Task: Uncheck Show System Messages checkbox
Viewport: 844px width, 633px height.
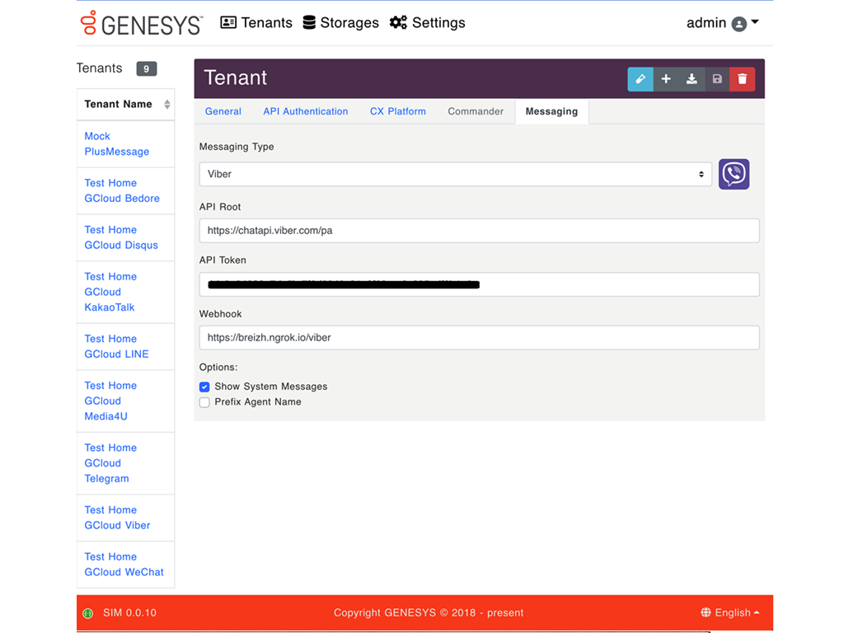Action: tap(204, 387)
